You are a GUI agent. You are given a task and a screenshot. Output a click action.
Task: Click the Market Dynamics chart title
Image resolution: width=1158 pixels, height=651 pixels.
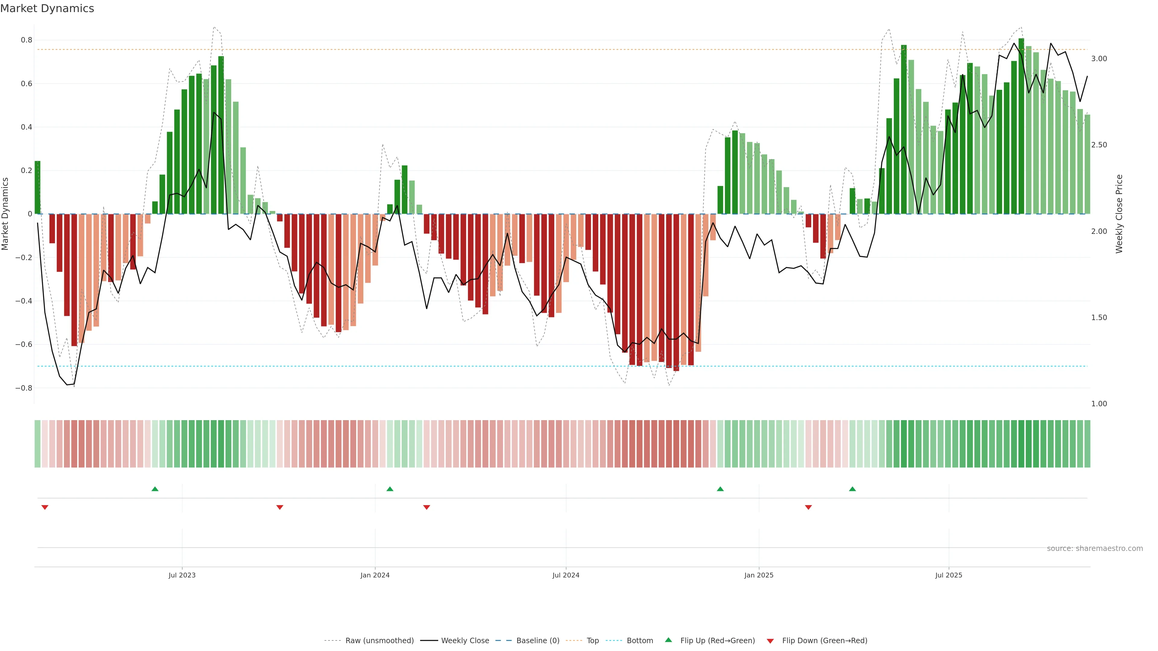pos(47,8)
